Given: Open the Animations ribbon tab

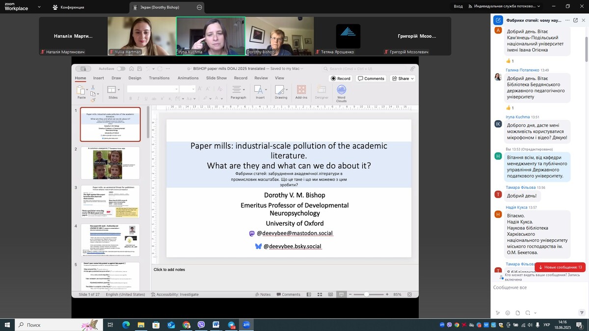Looking at the screenshot, I should tap(188, 78).
